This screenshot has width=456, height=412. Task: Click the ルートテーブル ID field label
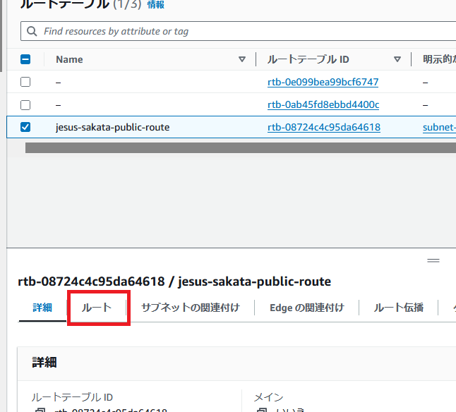click(72, 397)
